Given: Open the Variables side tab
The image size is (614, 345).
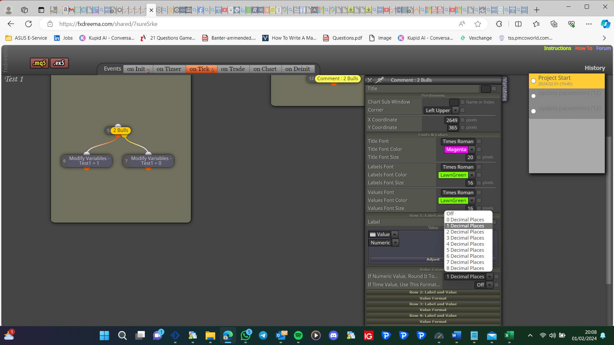Looking at the screenshot, I should coord(505,89).
